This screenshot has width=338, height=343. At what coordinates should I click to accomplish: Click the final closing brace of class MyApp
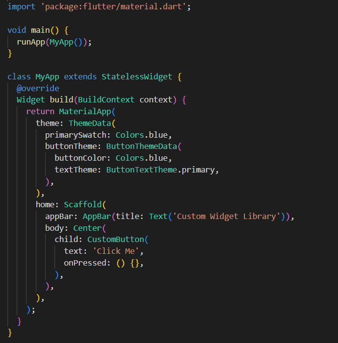(x=10, y=333)
